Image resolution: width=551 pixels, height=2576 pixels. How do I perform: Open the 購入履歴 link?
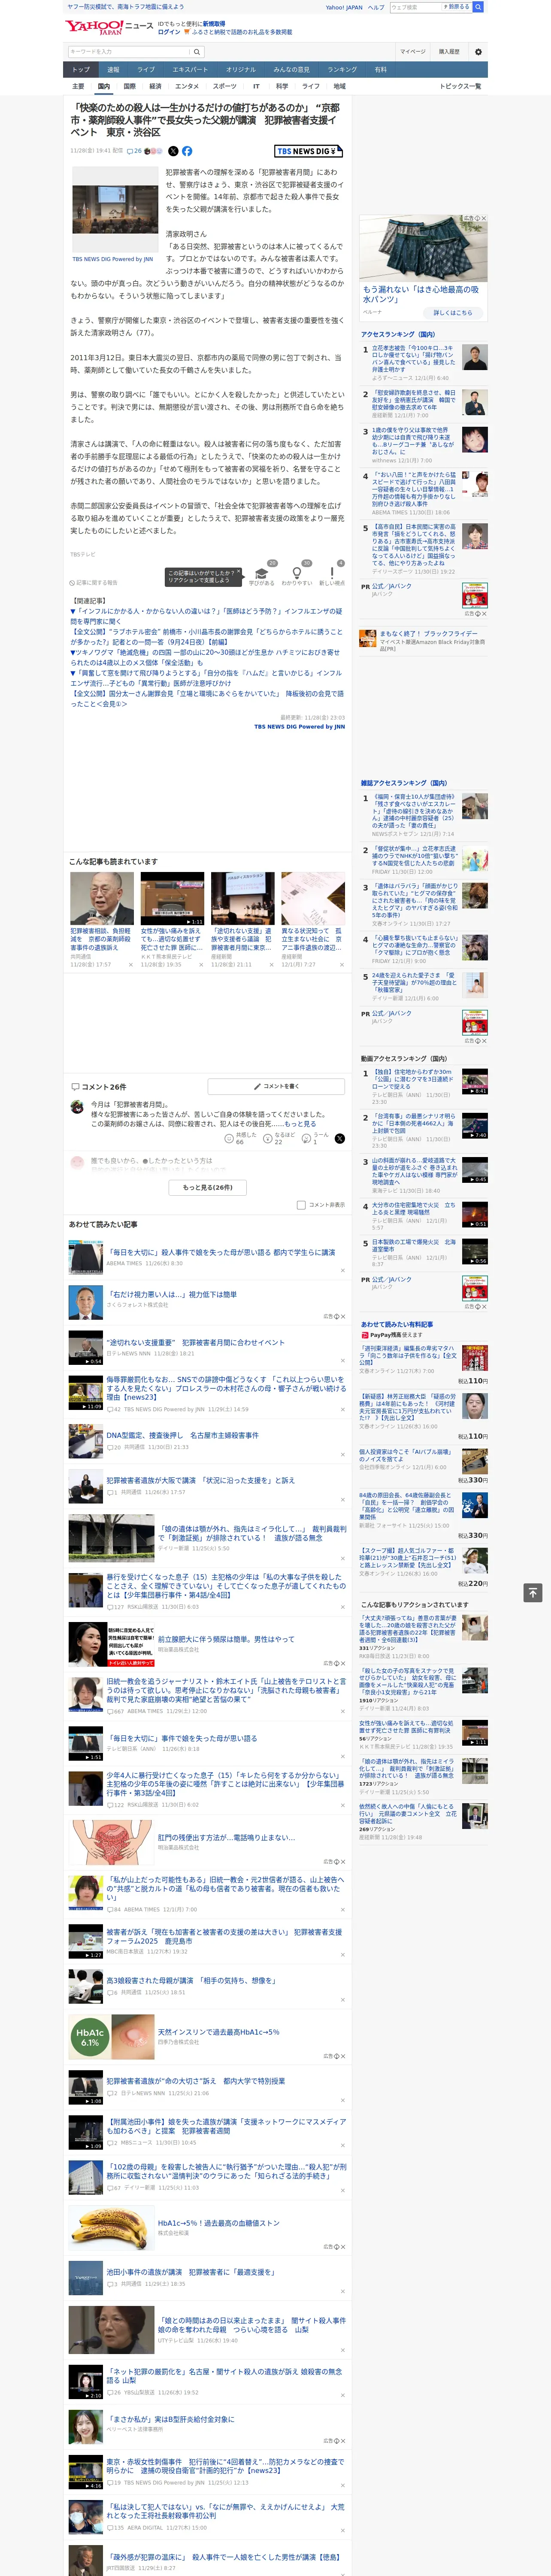coord(449,51)
